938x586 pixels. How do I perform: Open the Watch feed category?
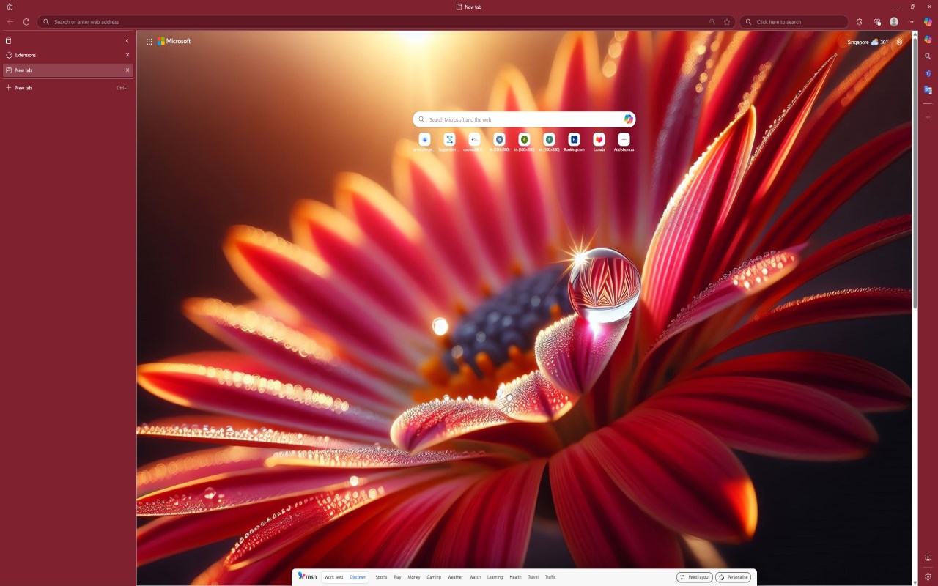pyautogui.click(x=475, y=577)
